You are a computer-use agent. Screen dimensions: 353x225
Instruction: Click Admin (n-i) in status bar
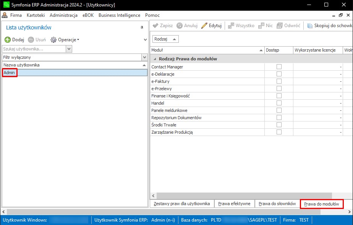(163, 220)
